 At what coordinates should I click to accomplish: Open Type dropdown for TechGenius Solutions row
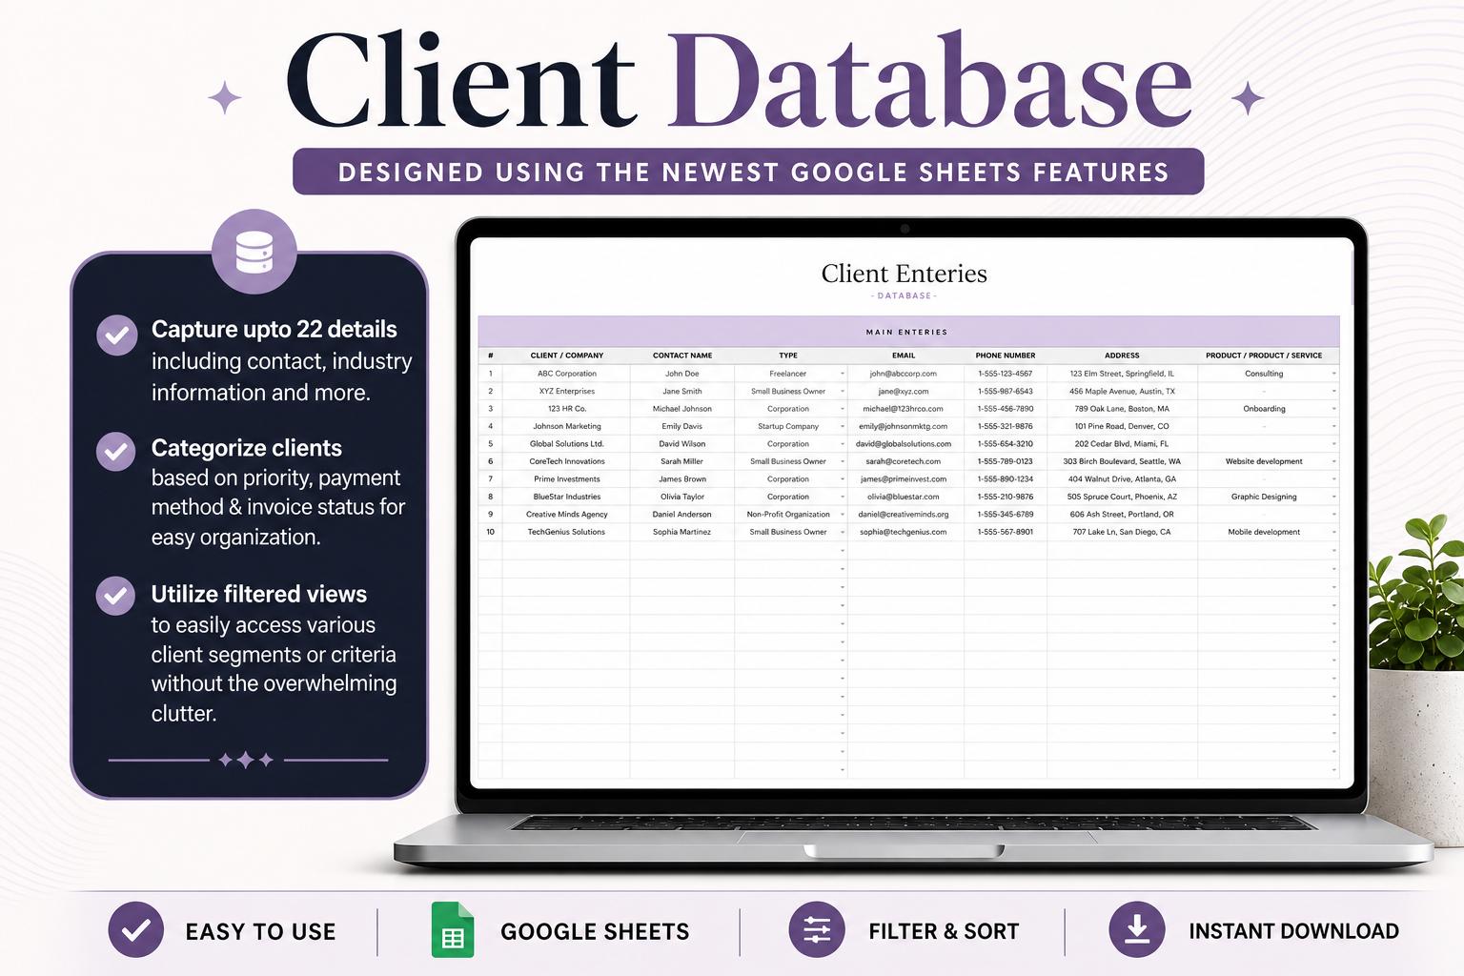843,532
